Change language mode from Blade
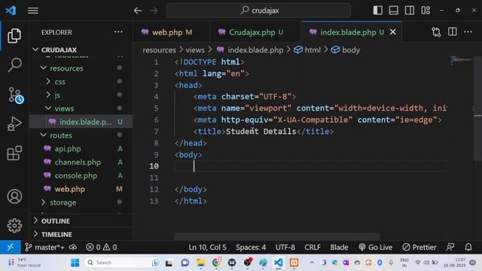The image size is (482, 271). click(339, 247)
